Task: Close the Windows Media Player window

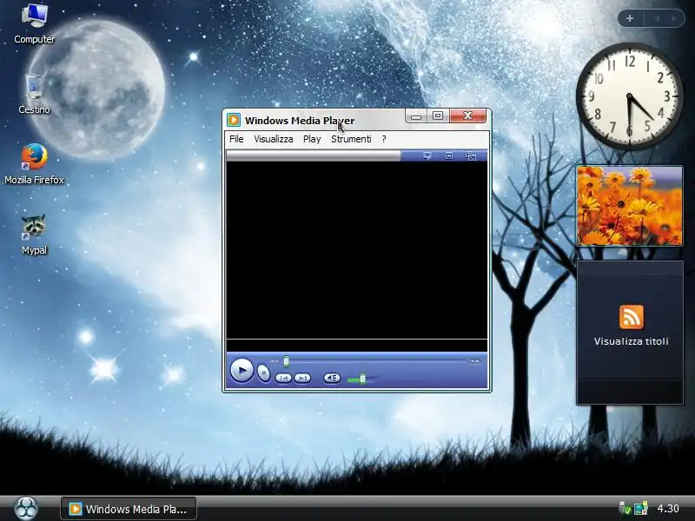Action: [467, 116]
